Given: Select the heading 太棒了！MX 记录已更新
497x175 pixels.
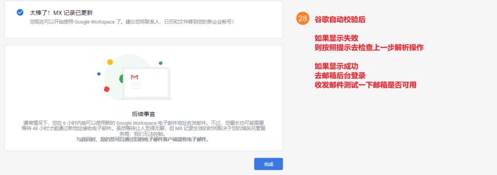Looking at the screenshot, I should [61, 13].
